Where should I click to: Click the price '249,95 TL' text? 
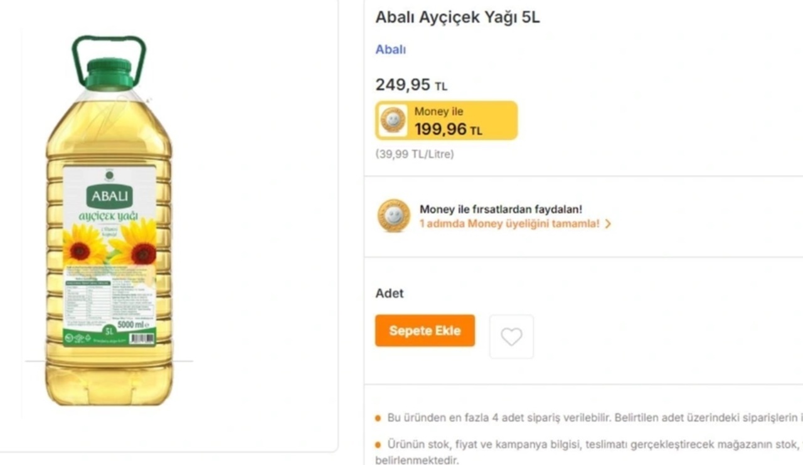[411, 84]
